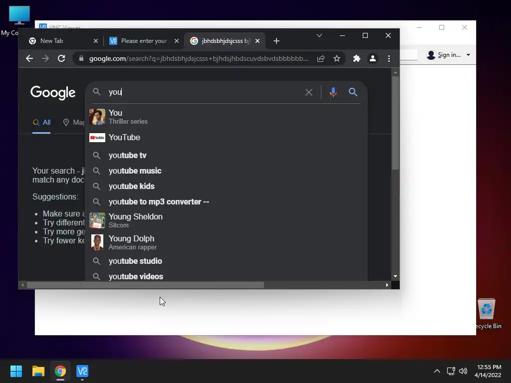Screen dimensions: 511x383
Task: Click the You series thumbnail image
Action: [97, 117]
